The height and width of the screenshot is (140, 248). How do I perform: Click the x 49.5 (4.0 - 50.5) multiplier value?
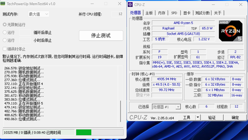[x=167, y=84]
